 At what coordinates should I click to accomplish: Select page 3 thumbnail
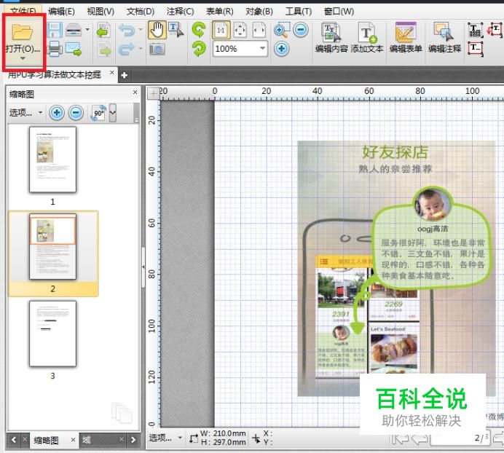[52, 334]
